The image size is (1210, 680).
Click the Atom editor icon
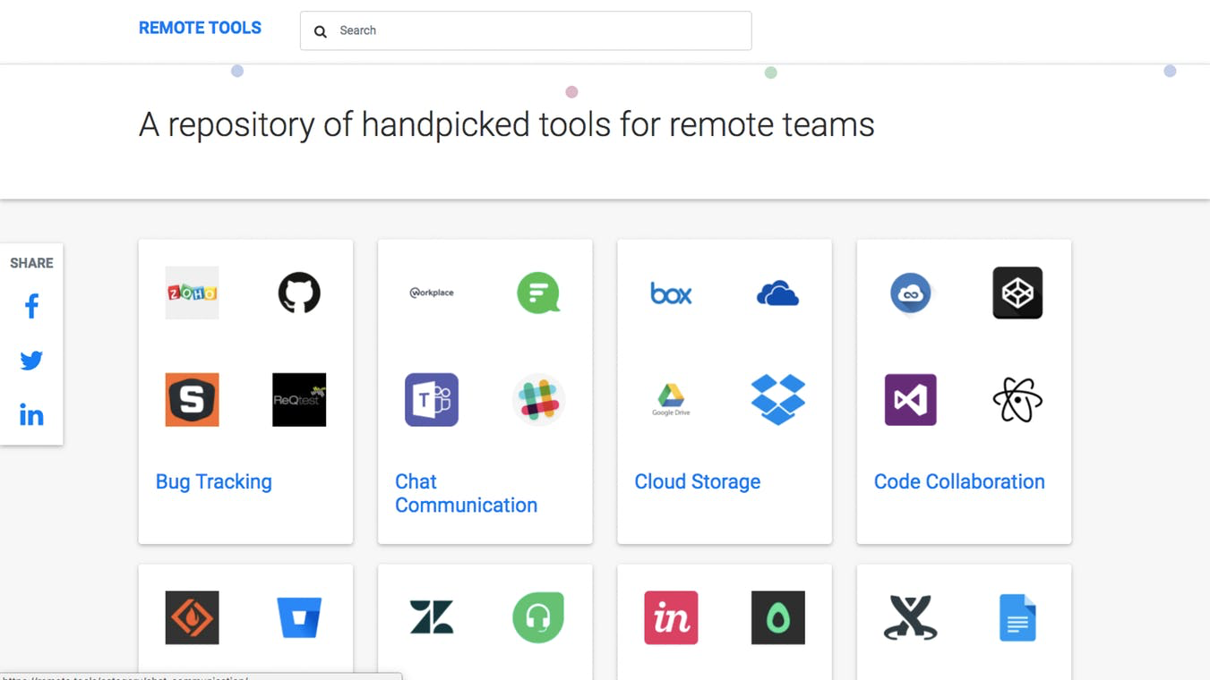(1017, 400)
